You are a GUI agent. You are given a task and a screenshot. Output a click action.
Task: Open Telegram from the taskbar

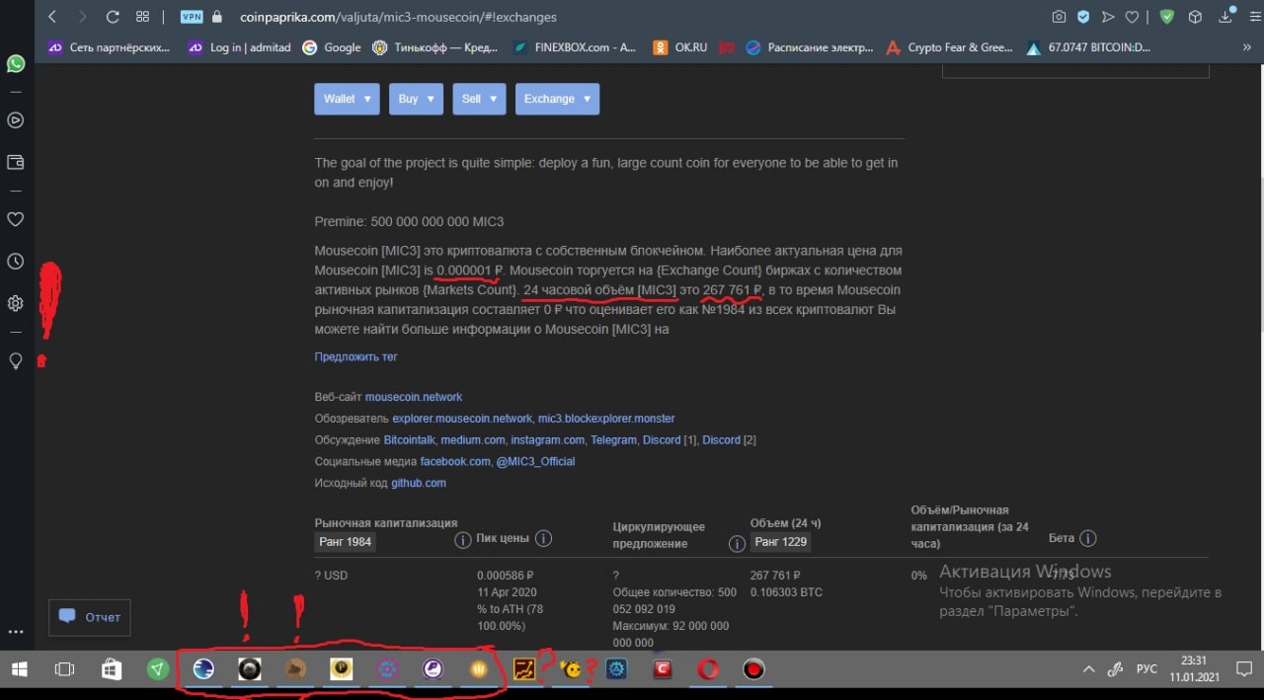[158, 669]
